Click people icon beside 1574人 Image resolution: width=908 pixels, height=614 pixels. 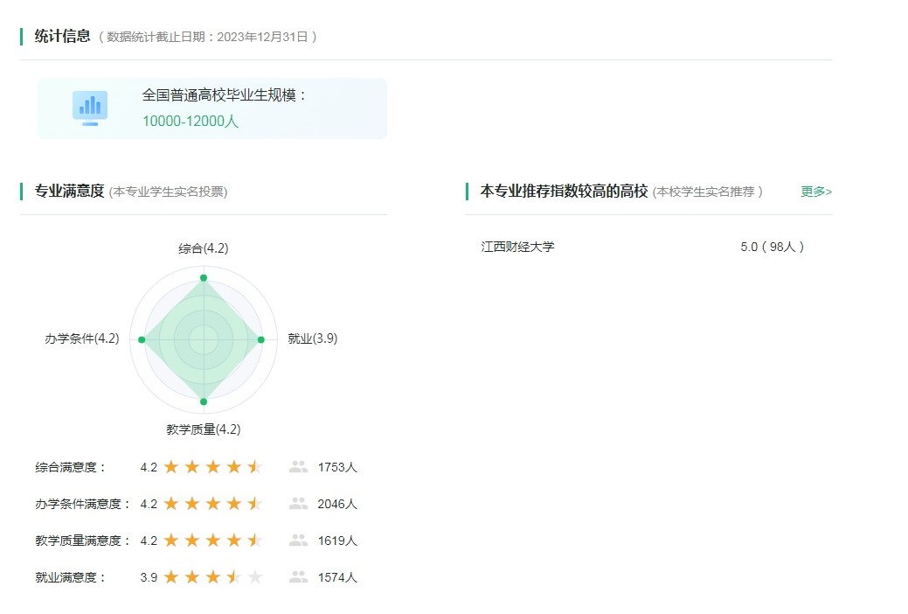pyautogui.click(x=298, y=577)
